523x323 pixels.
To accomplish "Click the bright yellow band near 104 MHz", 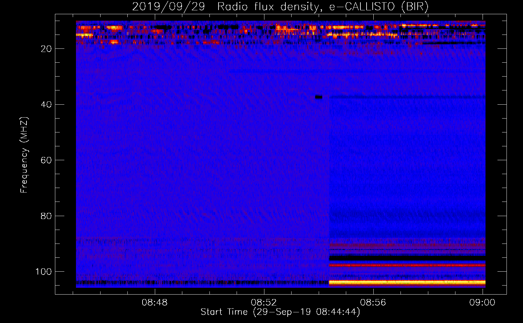I will click(x=407, y=282).
